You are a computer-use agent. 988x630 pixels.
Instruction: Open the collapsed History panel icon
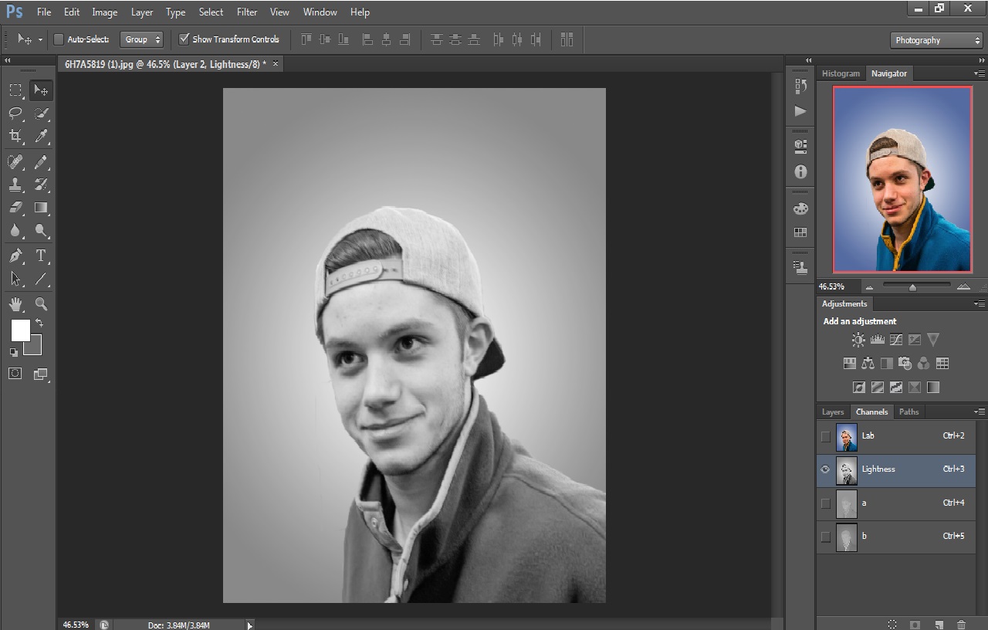point(800,86)
